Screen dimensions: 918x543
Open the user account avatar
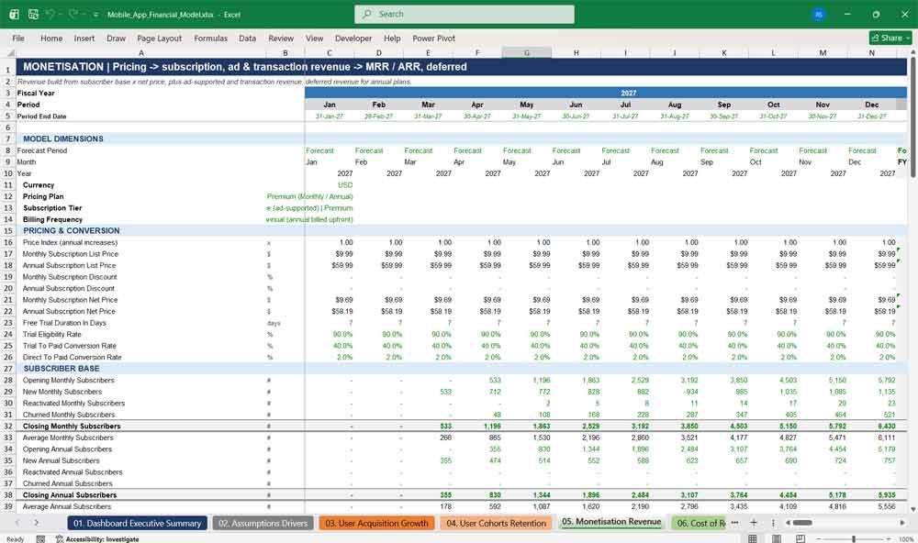coord(819,14)
